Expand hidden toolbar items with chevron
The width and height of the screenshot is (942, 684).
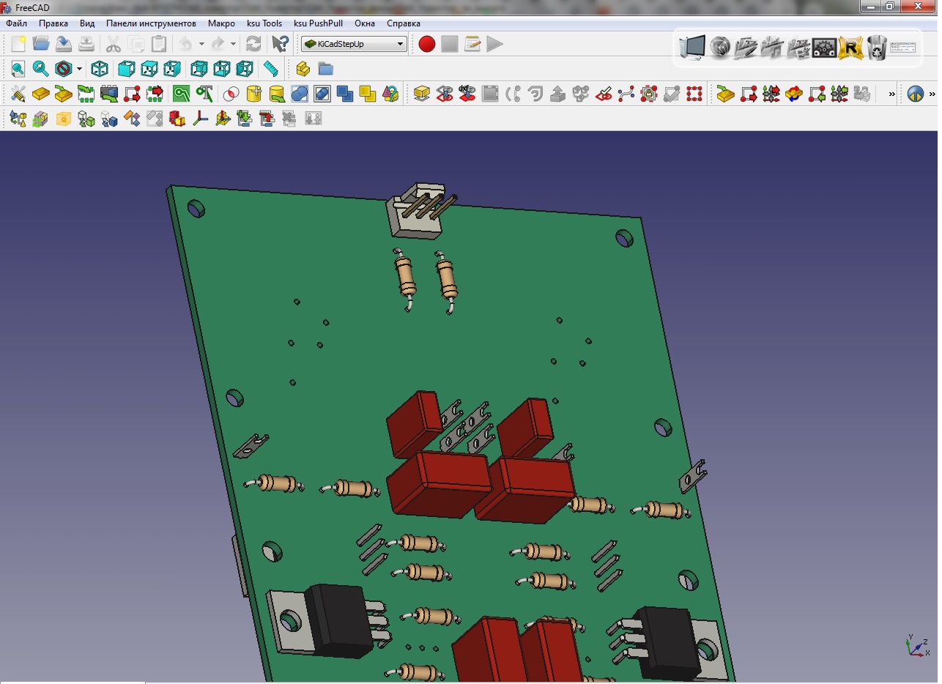891,94
